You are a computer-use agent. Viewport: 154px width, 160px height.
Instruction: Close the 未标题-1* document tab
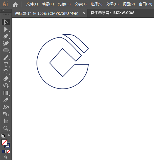[84, 13]
